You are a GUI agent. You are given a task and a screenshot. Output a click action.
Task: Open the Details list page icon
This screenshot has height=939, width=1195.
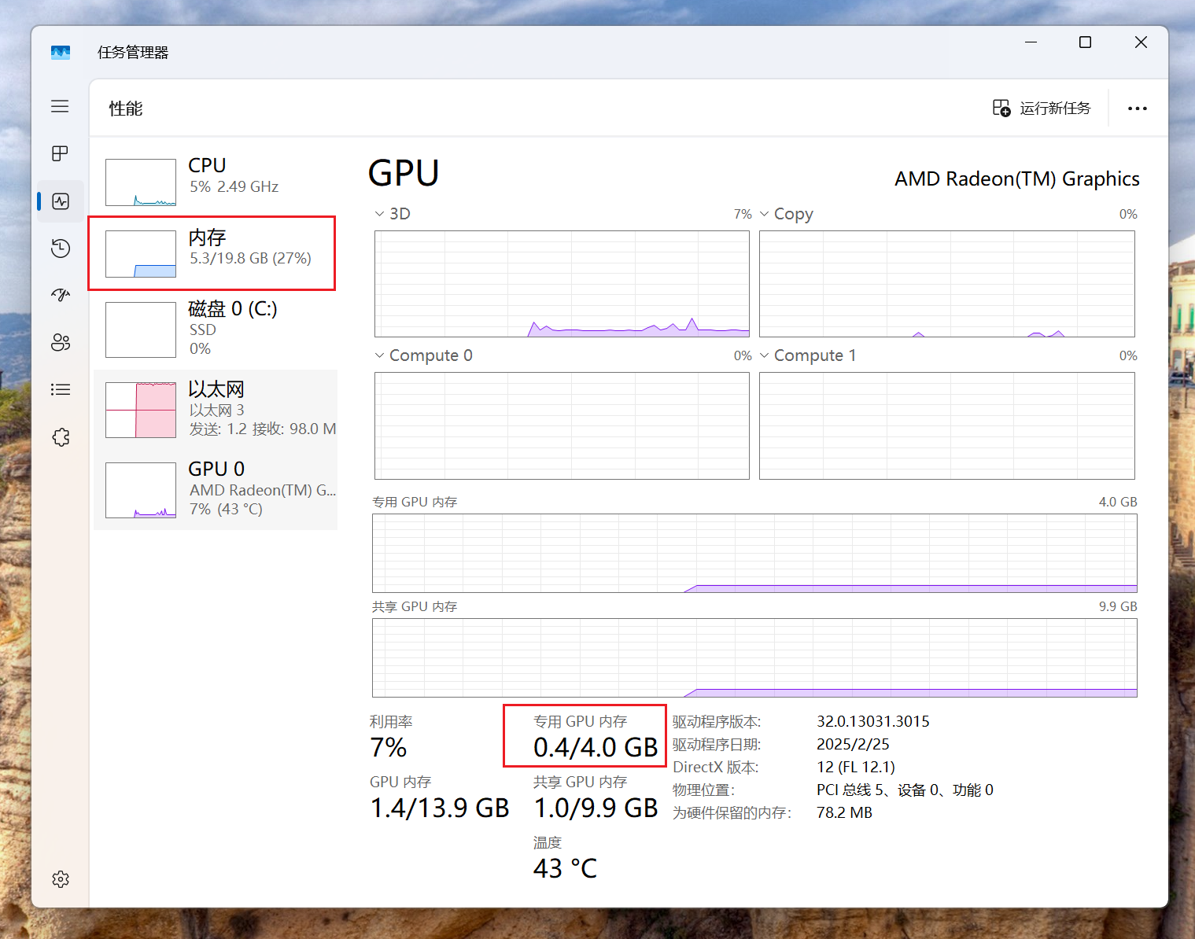[61, 389]
